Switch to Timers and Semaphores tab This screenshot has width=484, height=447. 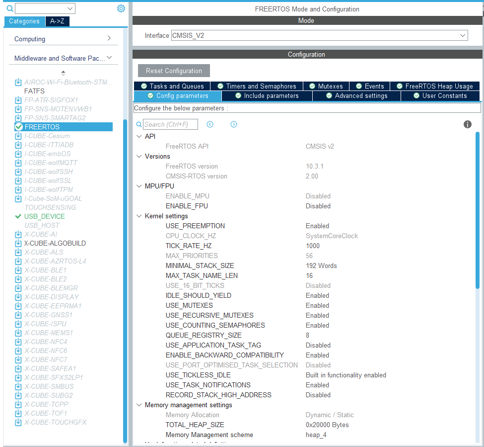click(257, 86)
